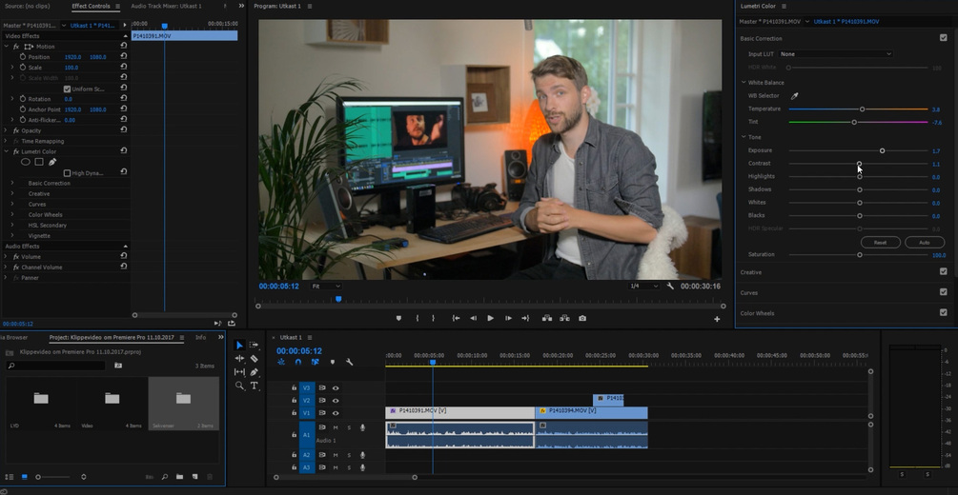
Task: Reset the Lumetri Color effect in Effect Controls
Action: (x=123, y=151)
